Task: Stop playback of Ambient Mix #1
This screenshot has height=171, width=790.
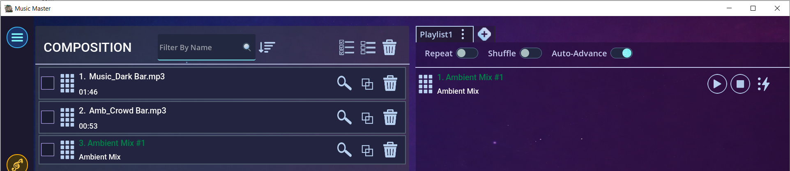Action: (740, 84)
